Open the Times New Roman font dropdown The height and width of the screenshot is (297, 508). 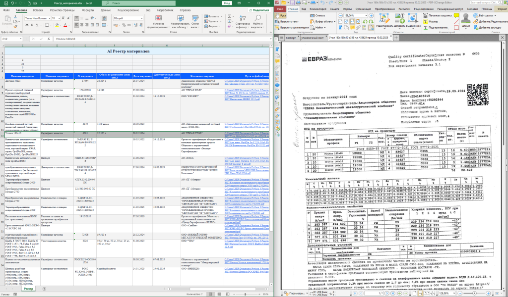[49, 18]
